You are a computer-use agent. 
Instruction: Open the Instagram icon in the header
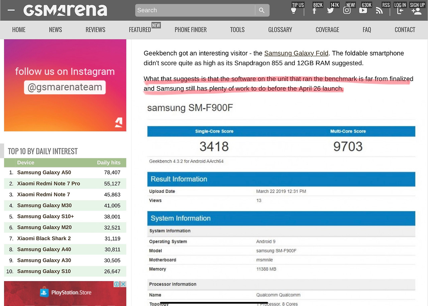pos(347,10)
